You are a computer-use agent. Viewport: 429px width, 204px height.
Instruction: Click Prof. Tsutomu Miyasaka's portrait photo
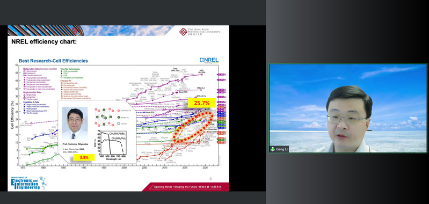pos(75,123)
